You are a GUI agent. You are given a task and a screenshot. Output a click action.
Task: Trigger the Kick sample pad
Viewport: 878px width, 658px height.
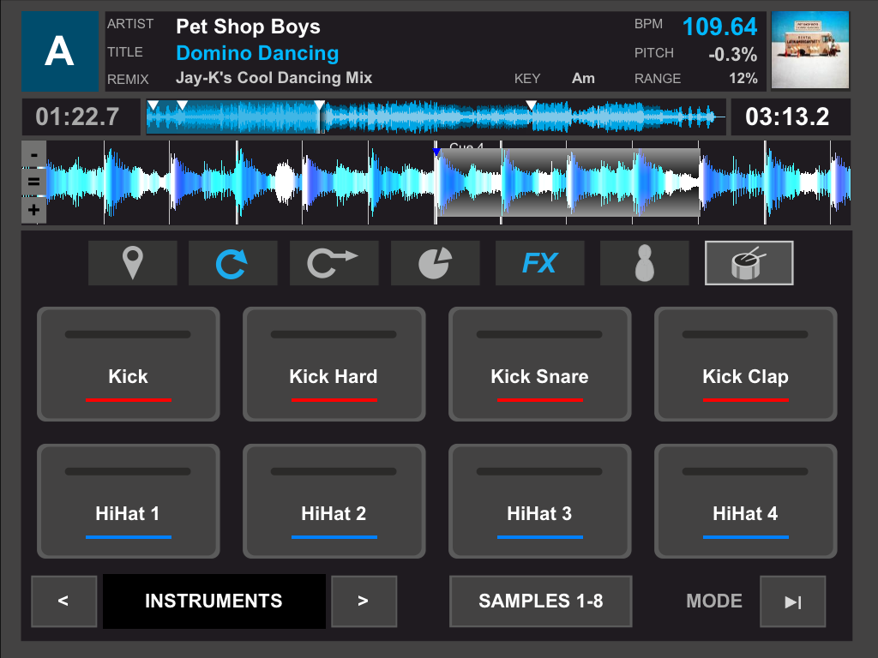pos(129,364)
